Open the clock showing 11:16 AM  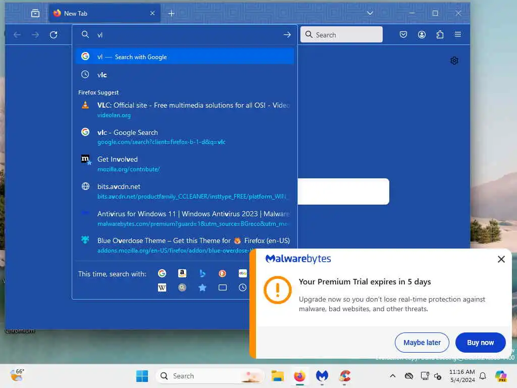tap(462, 376)
